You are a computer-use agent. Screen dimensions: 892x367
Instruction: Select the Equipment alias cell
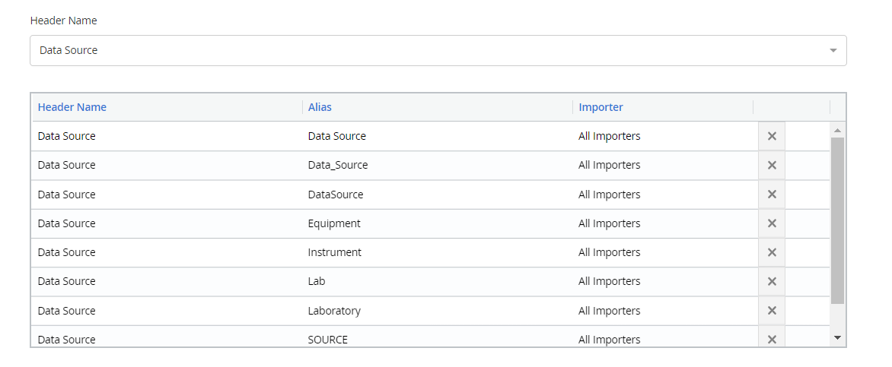pyautogui.click(x=437, y=223)
